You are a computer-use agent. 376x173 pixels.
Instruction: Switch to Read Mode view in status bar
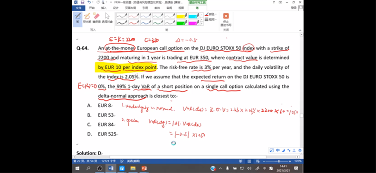tap(240, 161)
